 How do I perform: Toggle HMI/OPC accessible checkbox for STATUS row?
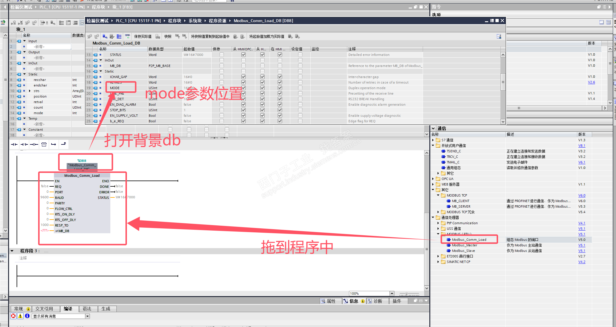(x=243, y=55)
